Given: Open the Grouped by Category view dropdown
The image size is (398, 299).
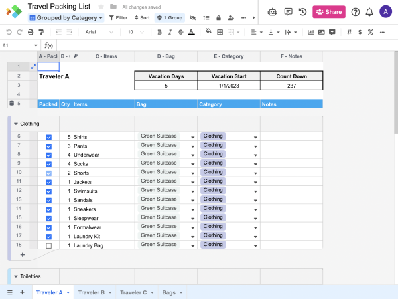Looking at the screenshot, I should [66, 18].
